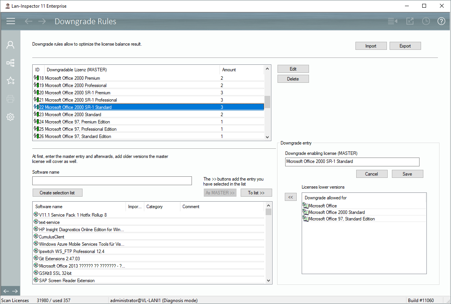Remove entry with the << button
Image resolution: width=451 pixels, height=304 pixels.
[291, 197]
